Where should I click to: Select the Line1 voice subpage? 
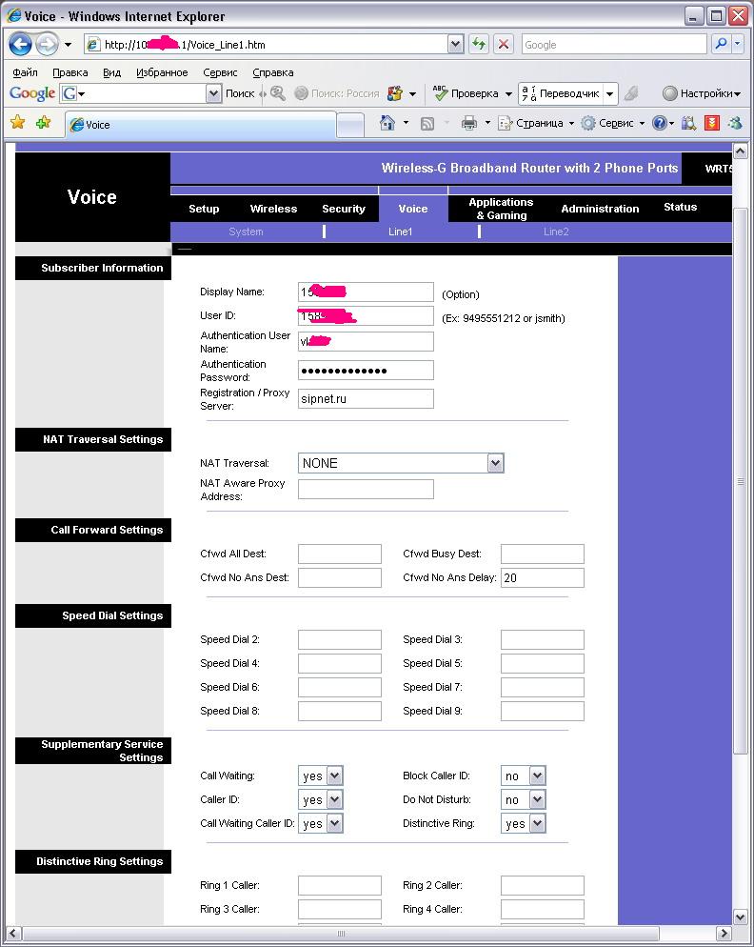point(400,232)
